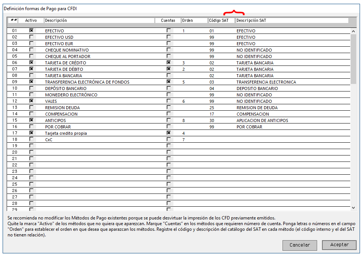
Task: Check Activo for DEPÓSITO BANCARIO
Action: click(32, 88)
